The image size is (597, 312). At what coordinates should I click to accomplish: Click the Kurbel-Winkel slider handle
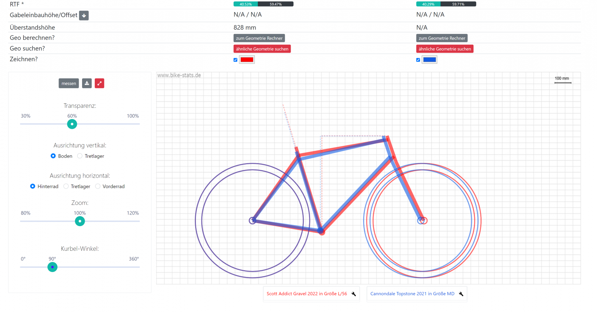tap(53, 267)
